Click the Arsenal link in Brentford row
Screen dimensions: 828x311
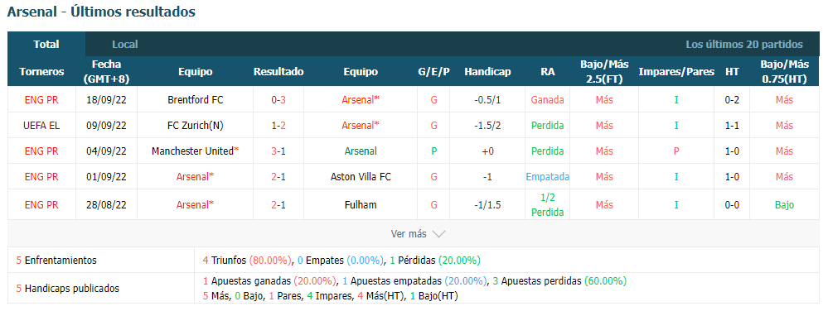tap(361, 99)
